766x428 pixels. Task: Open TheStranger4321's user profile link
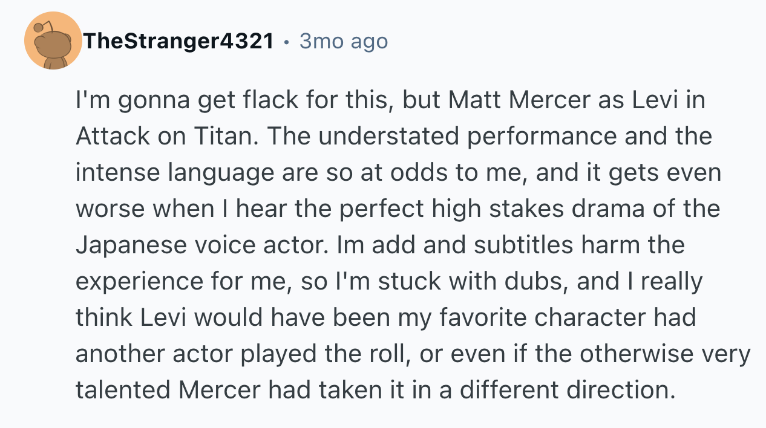pyautogui.click(x=178, y=42)
